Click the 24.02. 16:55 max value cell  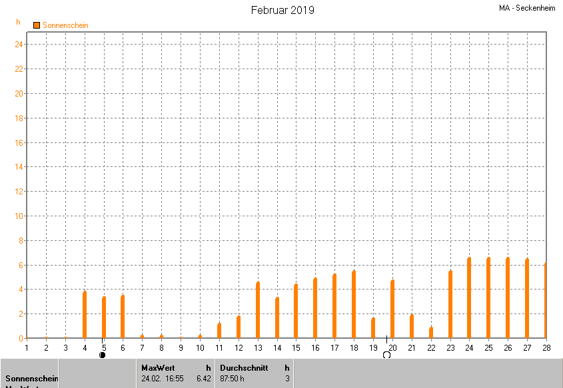161,378
